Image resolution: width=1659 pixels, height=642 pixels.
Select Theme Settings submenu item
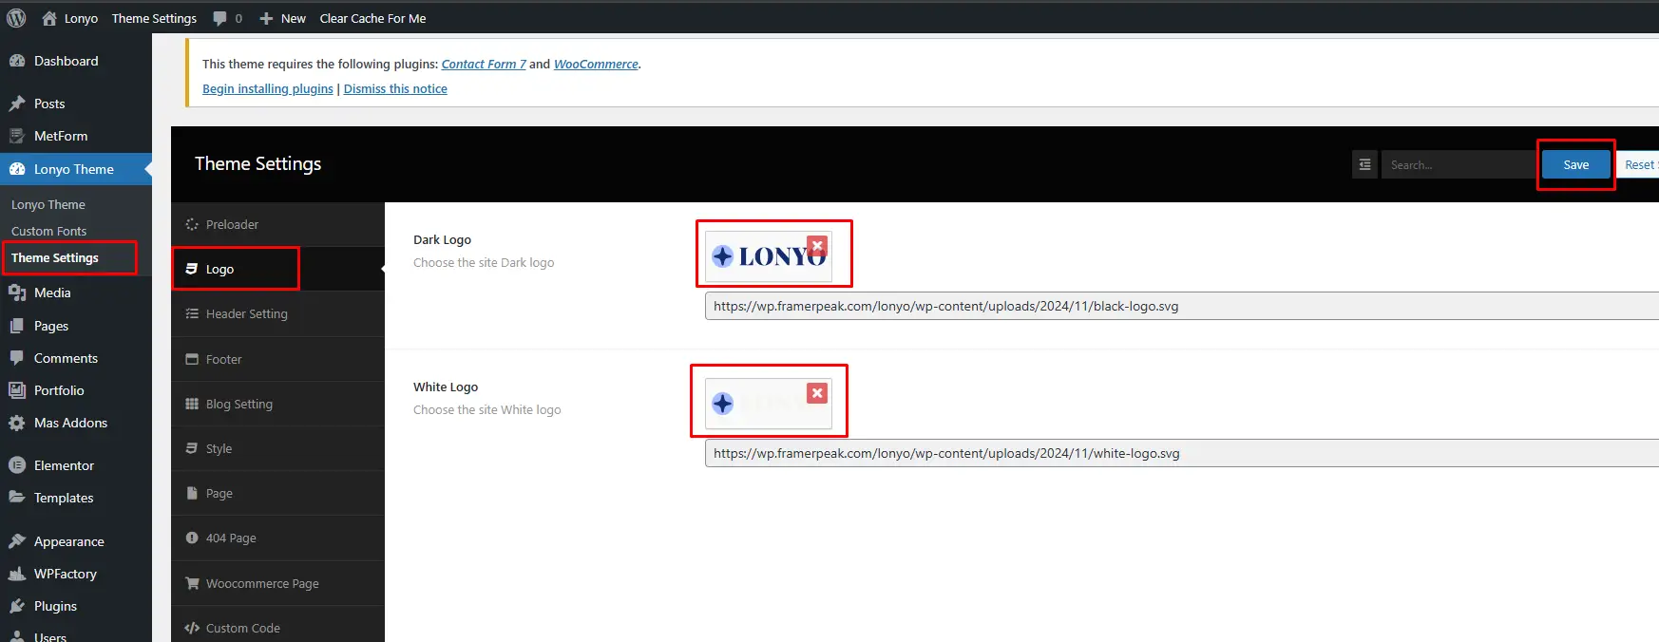(x=55, y=257)
